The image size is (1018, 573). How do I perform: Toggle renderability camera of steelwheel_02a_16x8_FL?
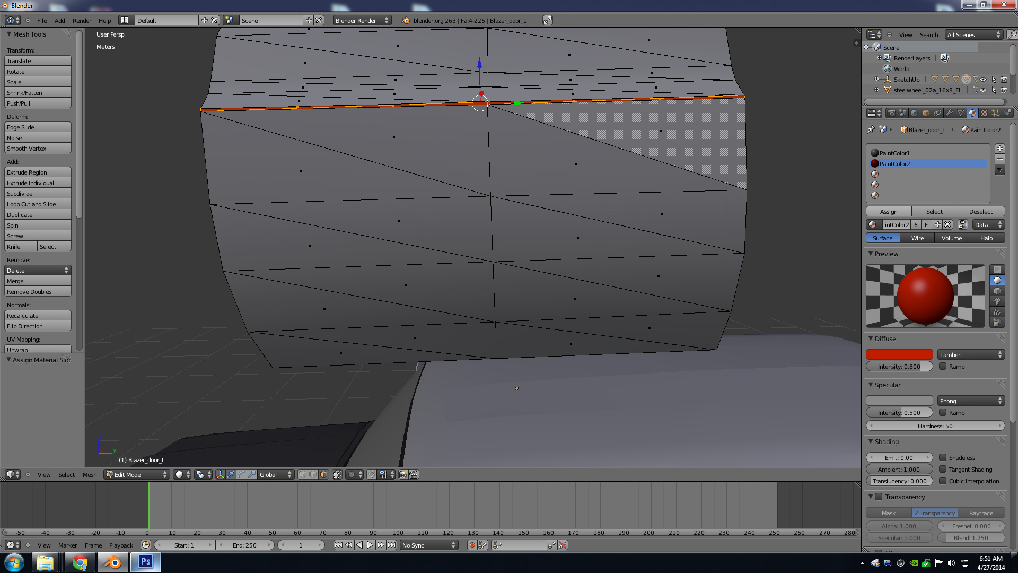click(x=1004, y=90)
